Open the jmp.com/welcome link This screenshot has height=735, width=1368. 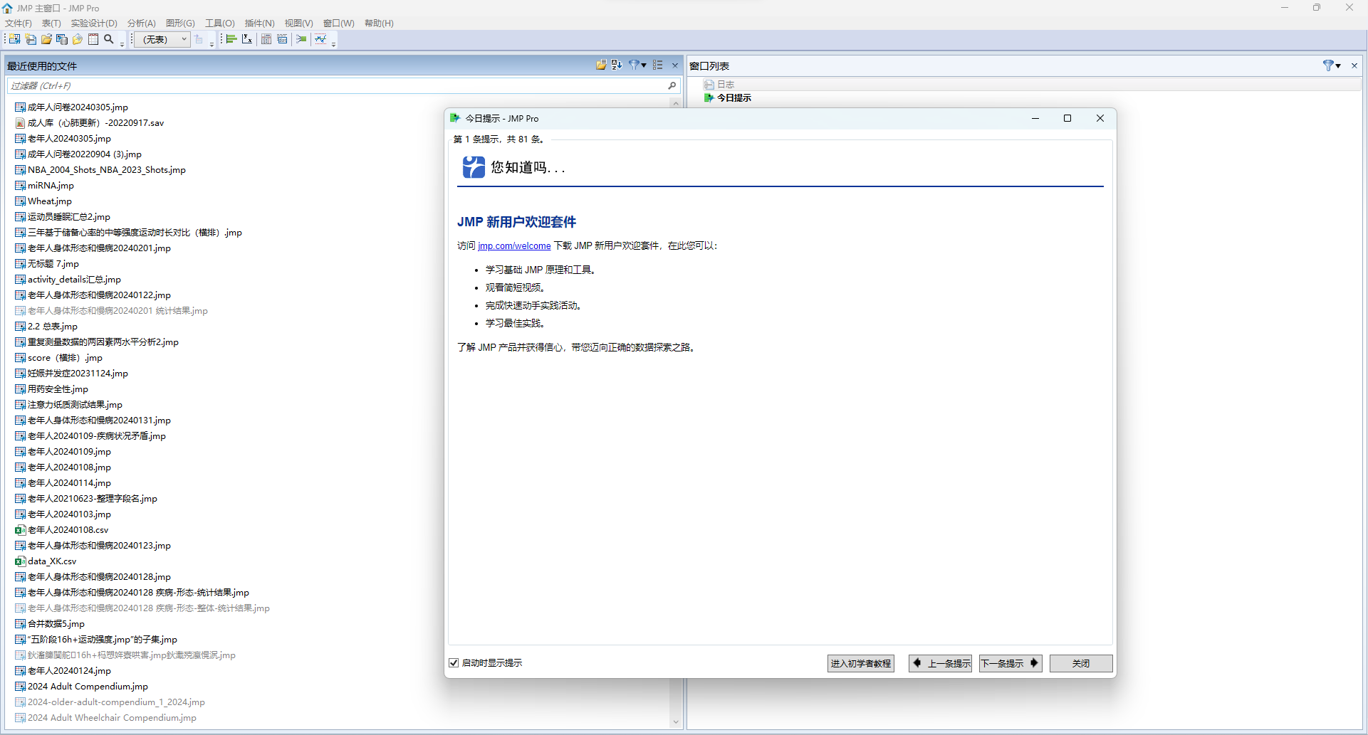pyautogui.click(x=514, y=245)
